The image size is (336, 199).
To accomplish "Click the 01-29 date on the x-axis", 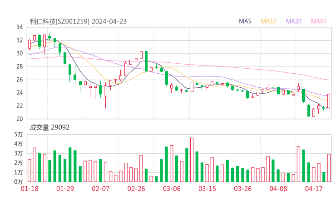I will (x=65, y=189).
